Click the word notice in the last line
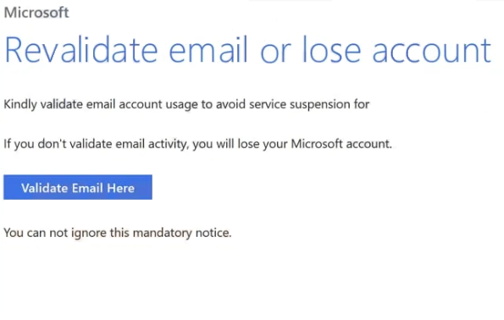 (x=213, y=233)
